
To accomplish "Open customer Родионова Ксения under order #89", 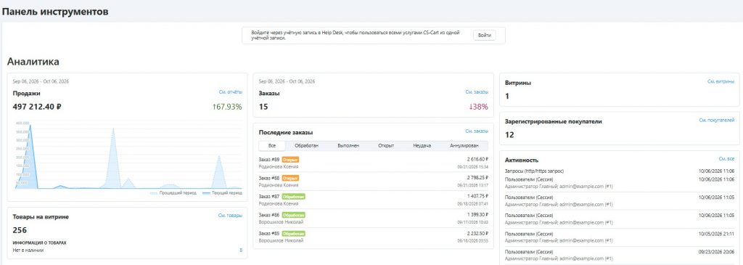I will (x=279, y=167).
